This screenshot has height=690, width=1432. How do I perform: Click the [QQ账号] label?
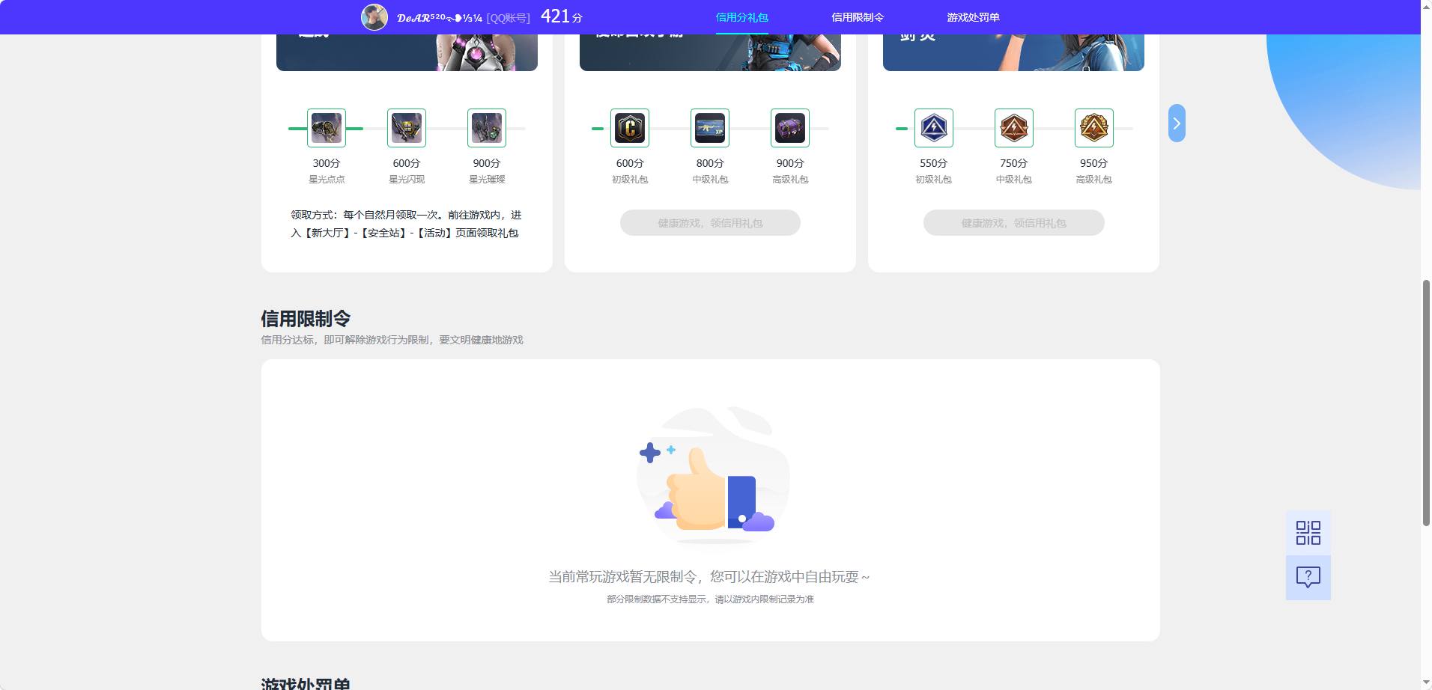[x=509, y=18]
